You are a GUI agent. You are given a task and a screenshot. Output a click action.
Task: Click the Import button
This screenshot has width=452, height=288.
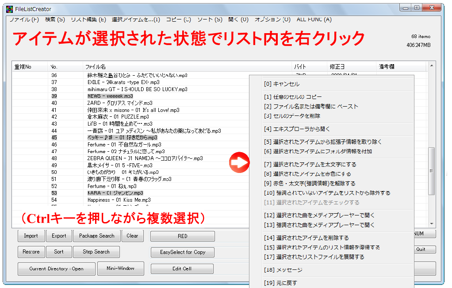point(31,236)
